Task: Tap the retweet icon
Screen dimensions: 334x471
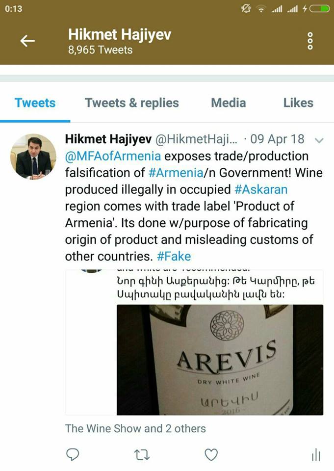Action: (x=142, y=455)
